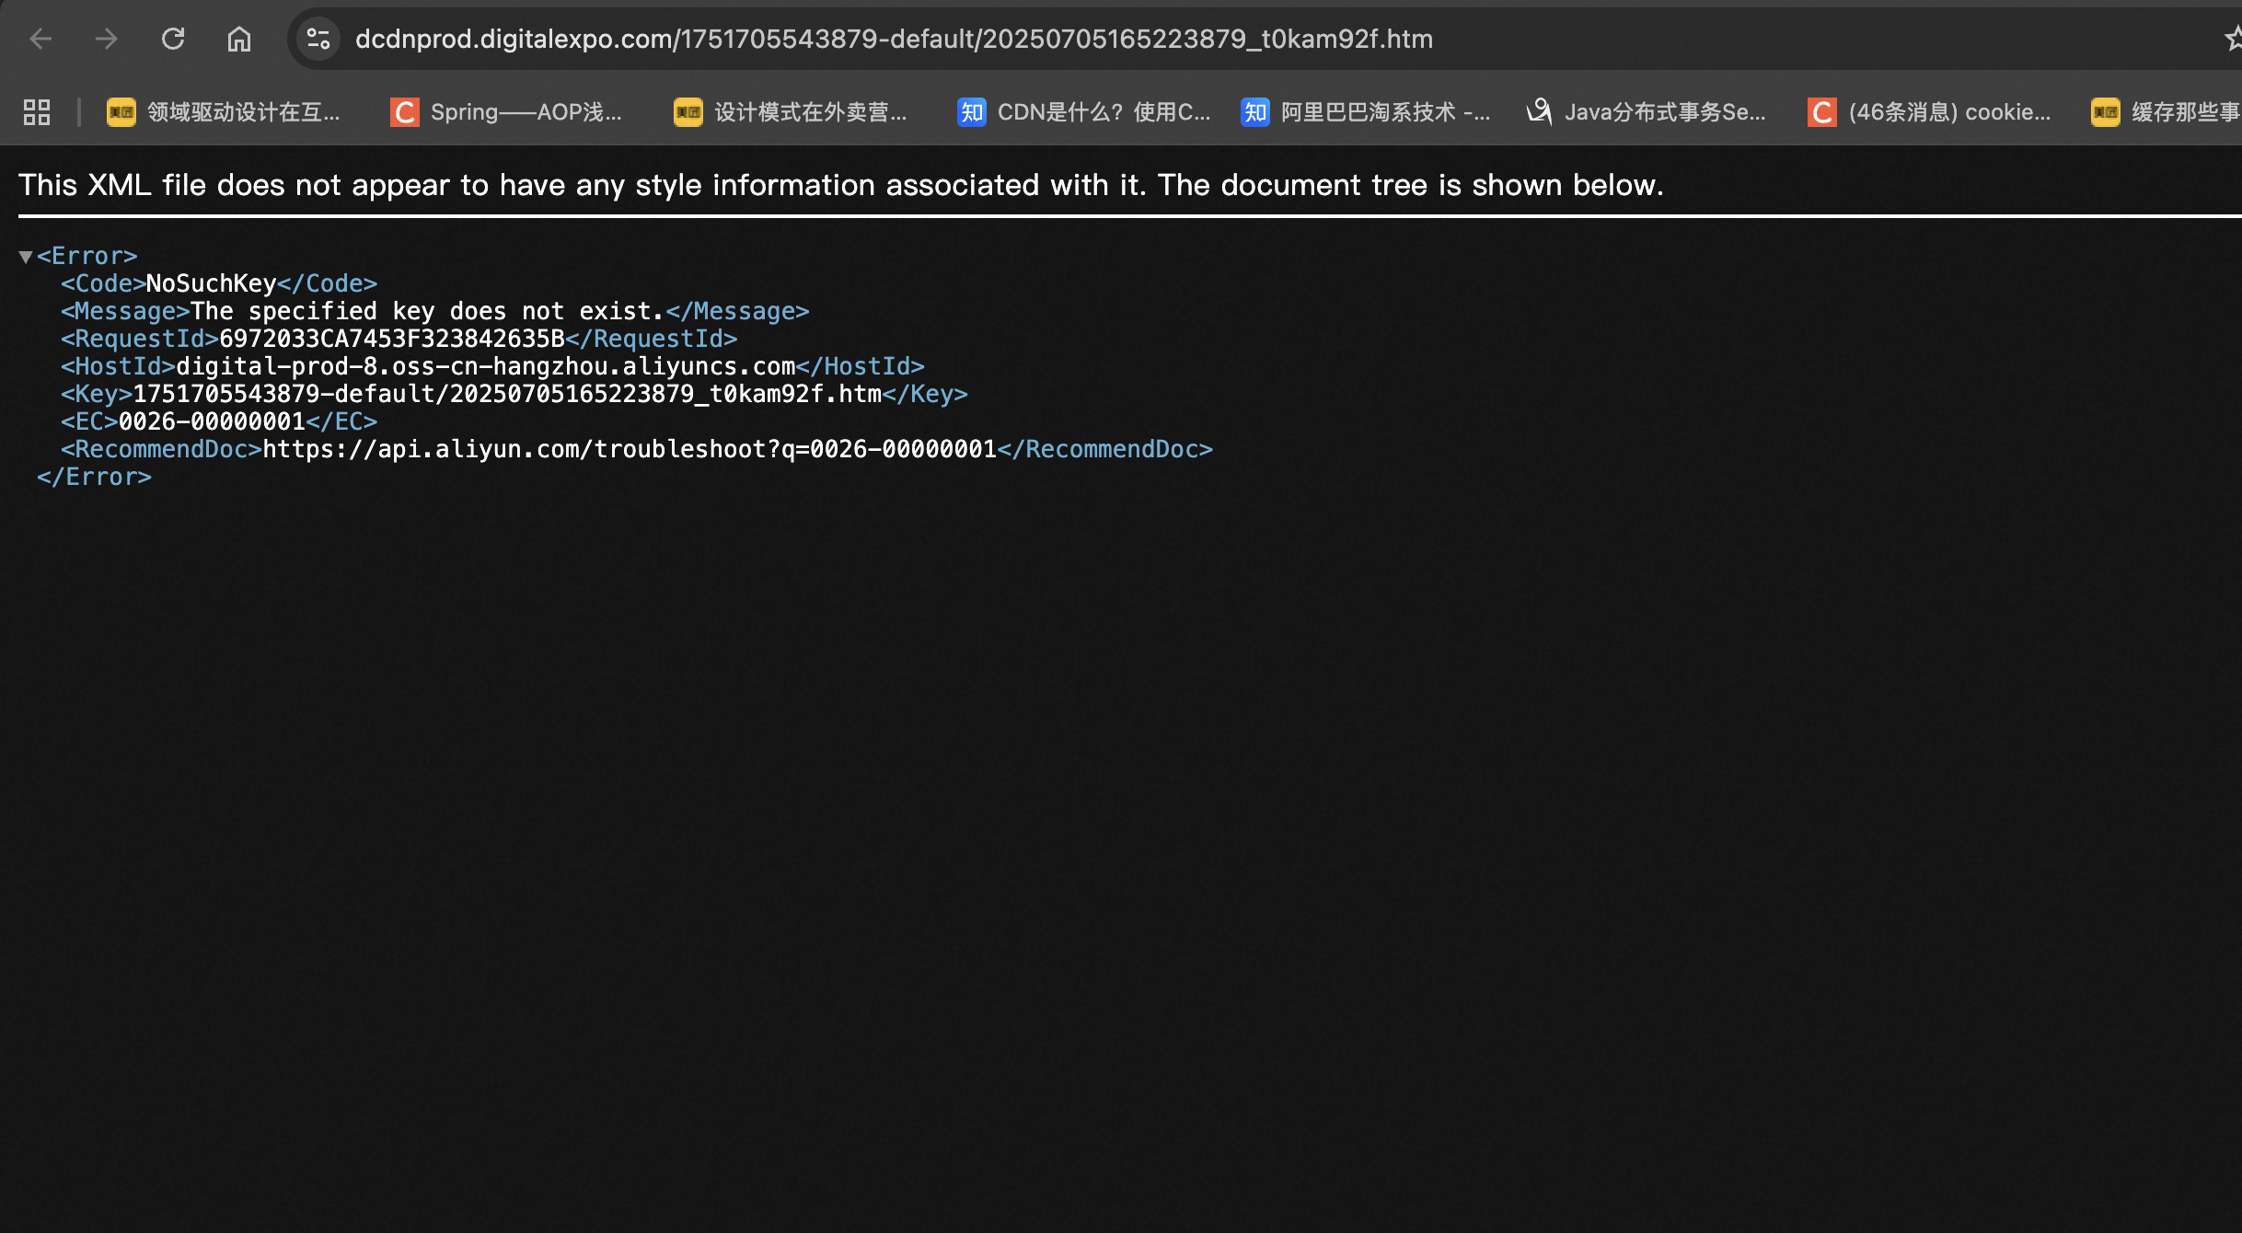Collapse the Error XML node
Image resolution: width=2242 pixels, height=1233 pixels.
pyautogui.click(x=26, y=257)
